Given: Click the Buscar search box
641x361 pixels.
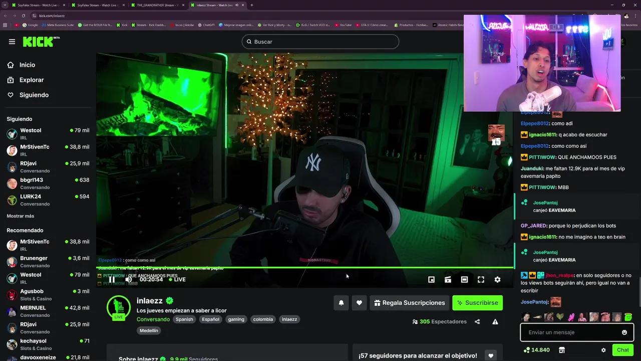Looking at the screenshot, I should coord(320,42).
